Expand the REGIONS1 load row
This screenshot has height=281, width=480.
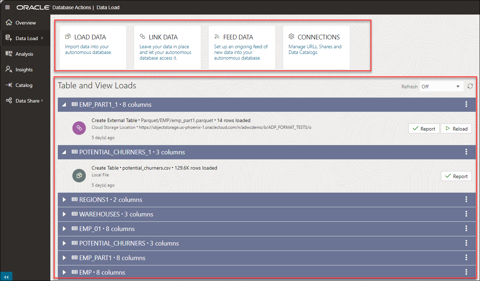(64, 200)
